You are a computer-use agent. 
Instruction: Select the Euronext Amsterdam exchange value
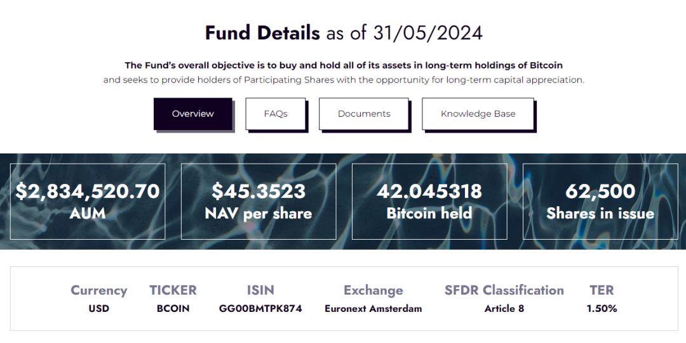pos(373,309)
